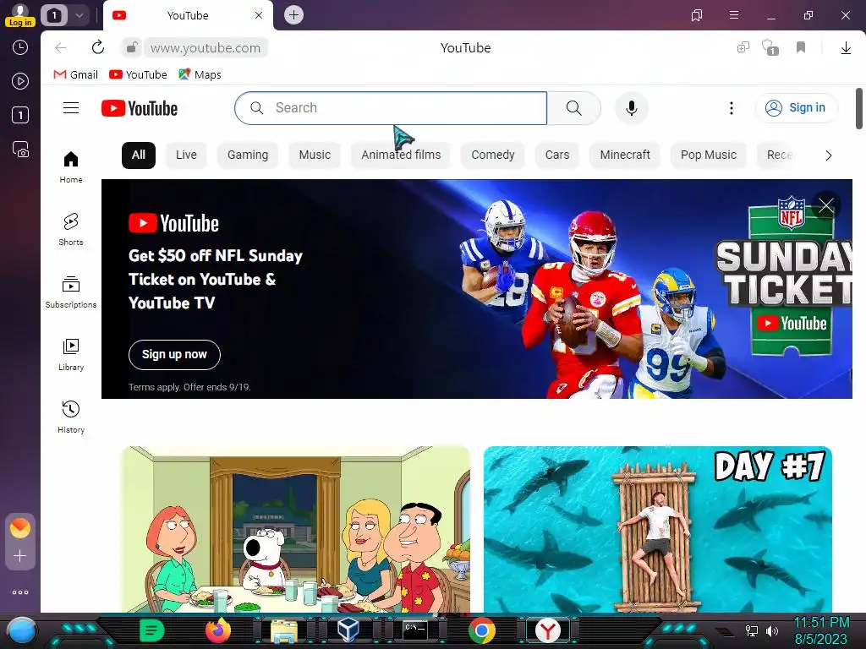The width and height of the screenshot is (866, 649).
Task: Open the Start orb button
Action: [21, 631]
